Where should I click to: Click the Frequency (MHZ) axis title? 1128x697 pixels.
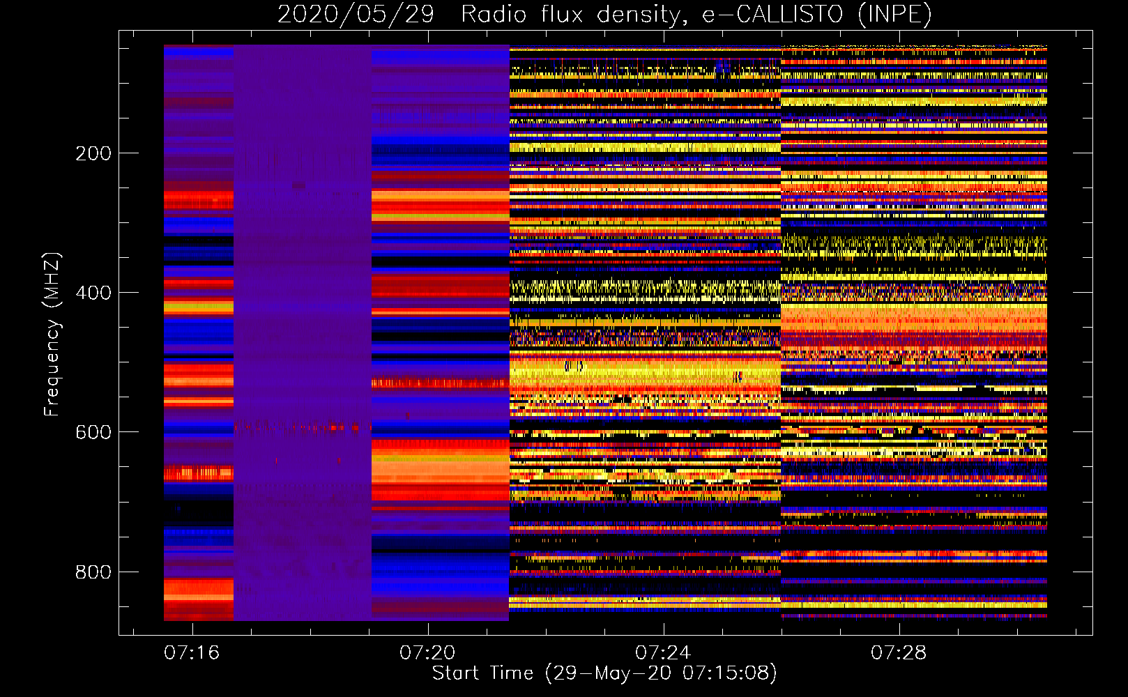coord(52,334)
